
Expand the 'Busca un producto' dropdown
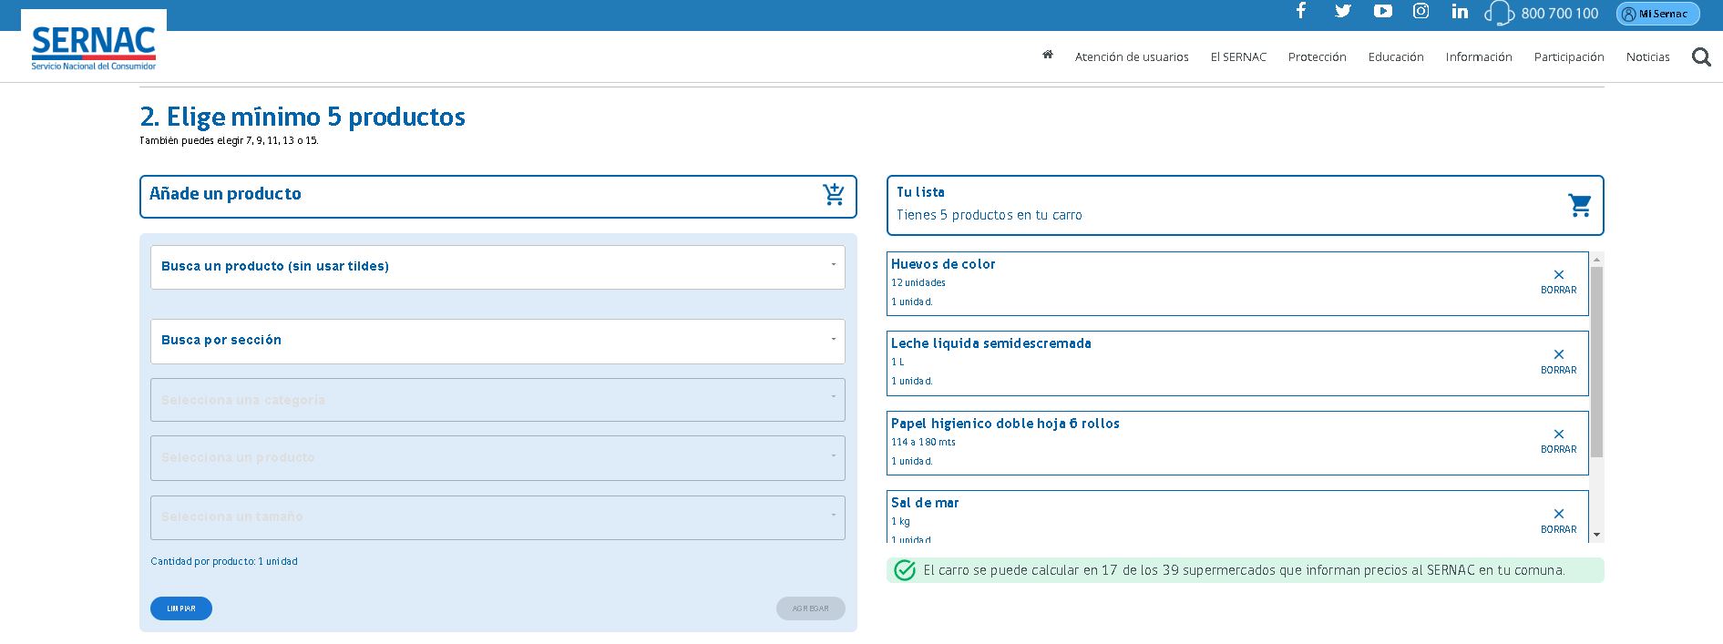(x=497, y=267)
